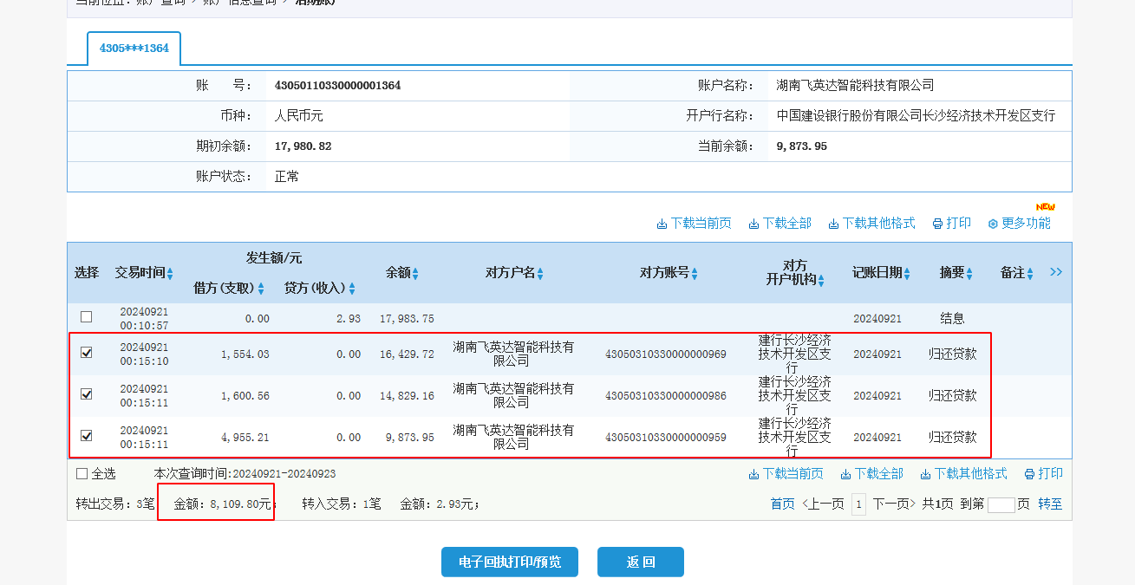Click the balance cell 17,983.75
Image resolution: width=1135 pixels, height=585 pixels.
point(407,319)
